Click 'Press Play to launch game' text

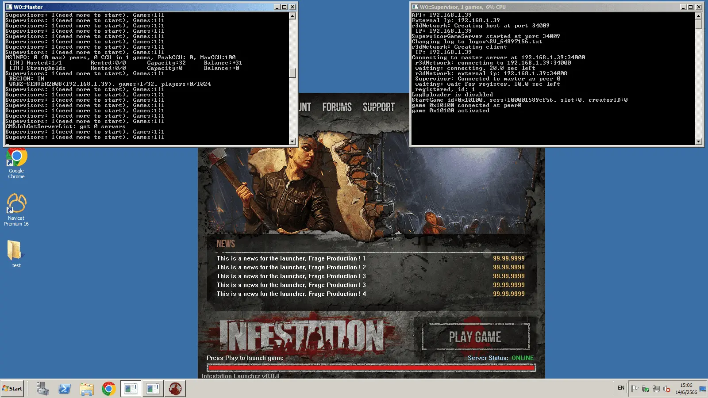[245, 358]
